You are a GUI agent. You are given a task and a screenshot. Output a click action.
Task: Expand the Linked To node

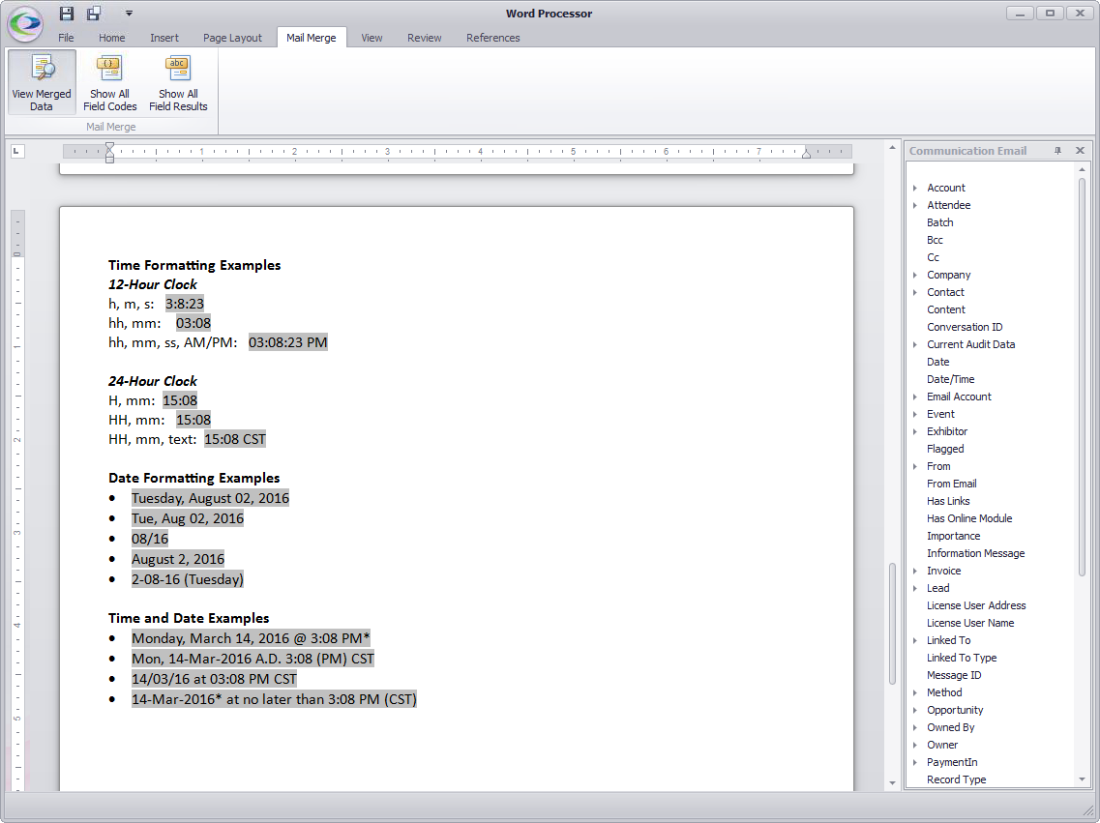(915, 641)
